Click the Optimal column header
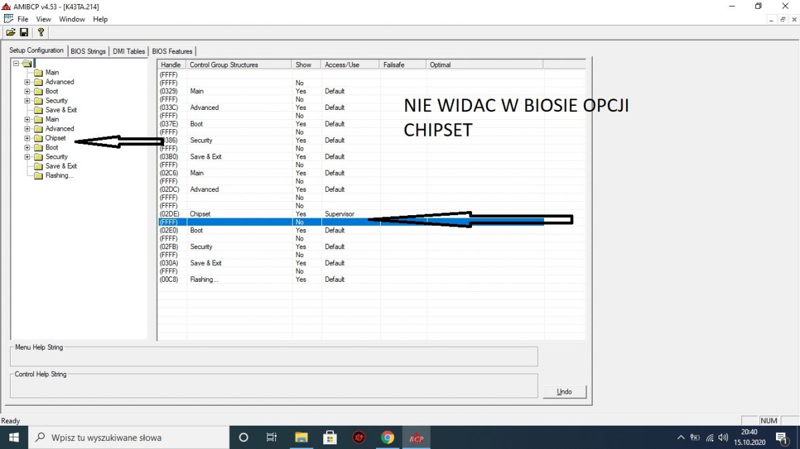800x449 pixels. pyautogui.click(x=485, y=65)
